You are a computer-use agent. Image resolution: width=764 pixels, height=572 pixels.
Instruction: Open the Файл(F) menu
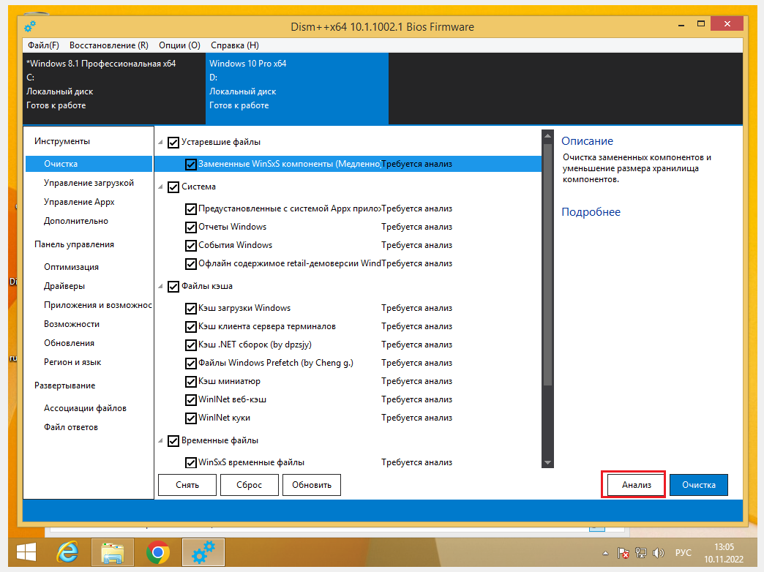43,45
